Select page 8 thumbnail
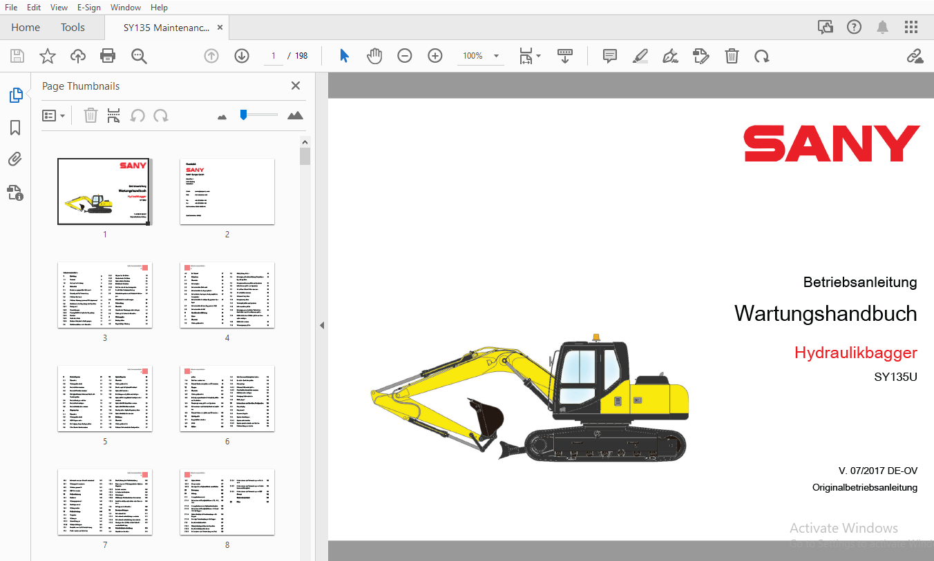Screen dimensions: 934x561 click(x=227, y=502)
